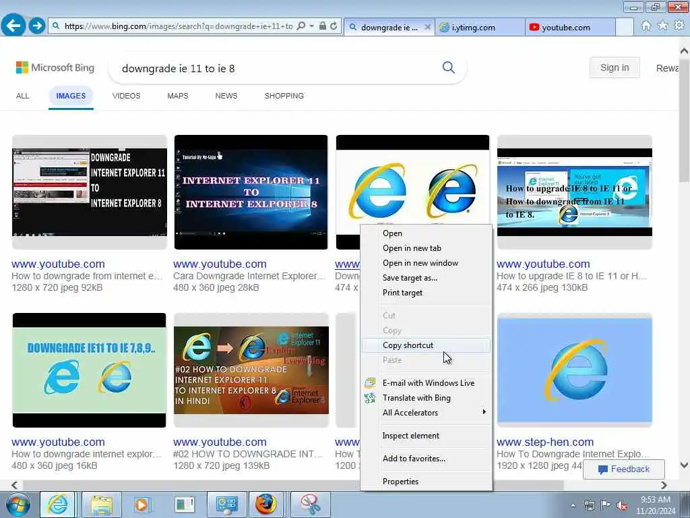Switch to the MAPS tab
Viewport: 690px width, 518px height.
(178, 96)
